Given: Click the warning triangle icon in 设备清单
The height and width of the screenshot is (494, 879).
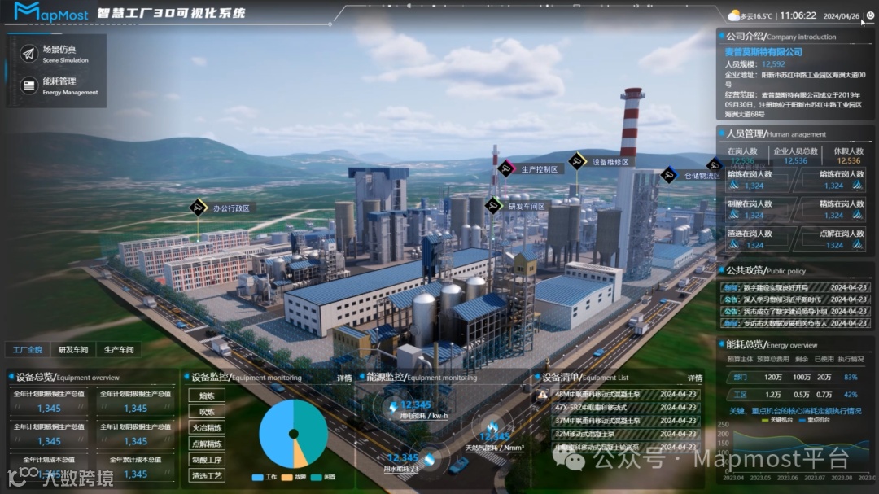Looking at the screenshot, I should tap(543, 395).
